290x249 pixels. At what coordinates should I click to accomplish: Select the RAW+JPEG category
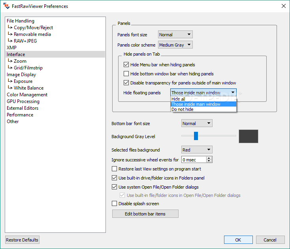tap(55, 41)
